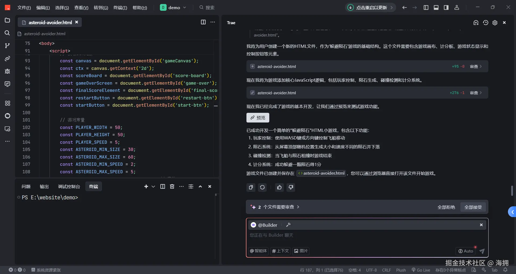This screenshot has height=274, width=516.
Task: Open the Explorer view in the activity bar
Action: (x=7, y=20)
